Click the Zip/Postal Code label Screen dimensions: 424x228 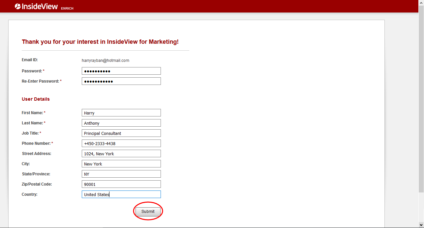pyautogui.click(x=37, y=184)
